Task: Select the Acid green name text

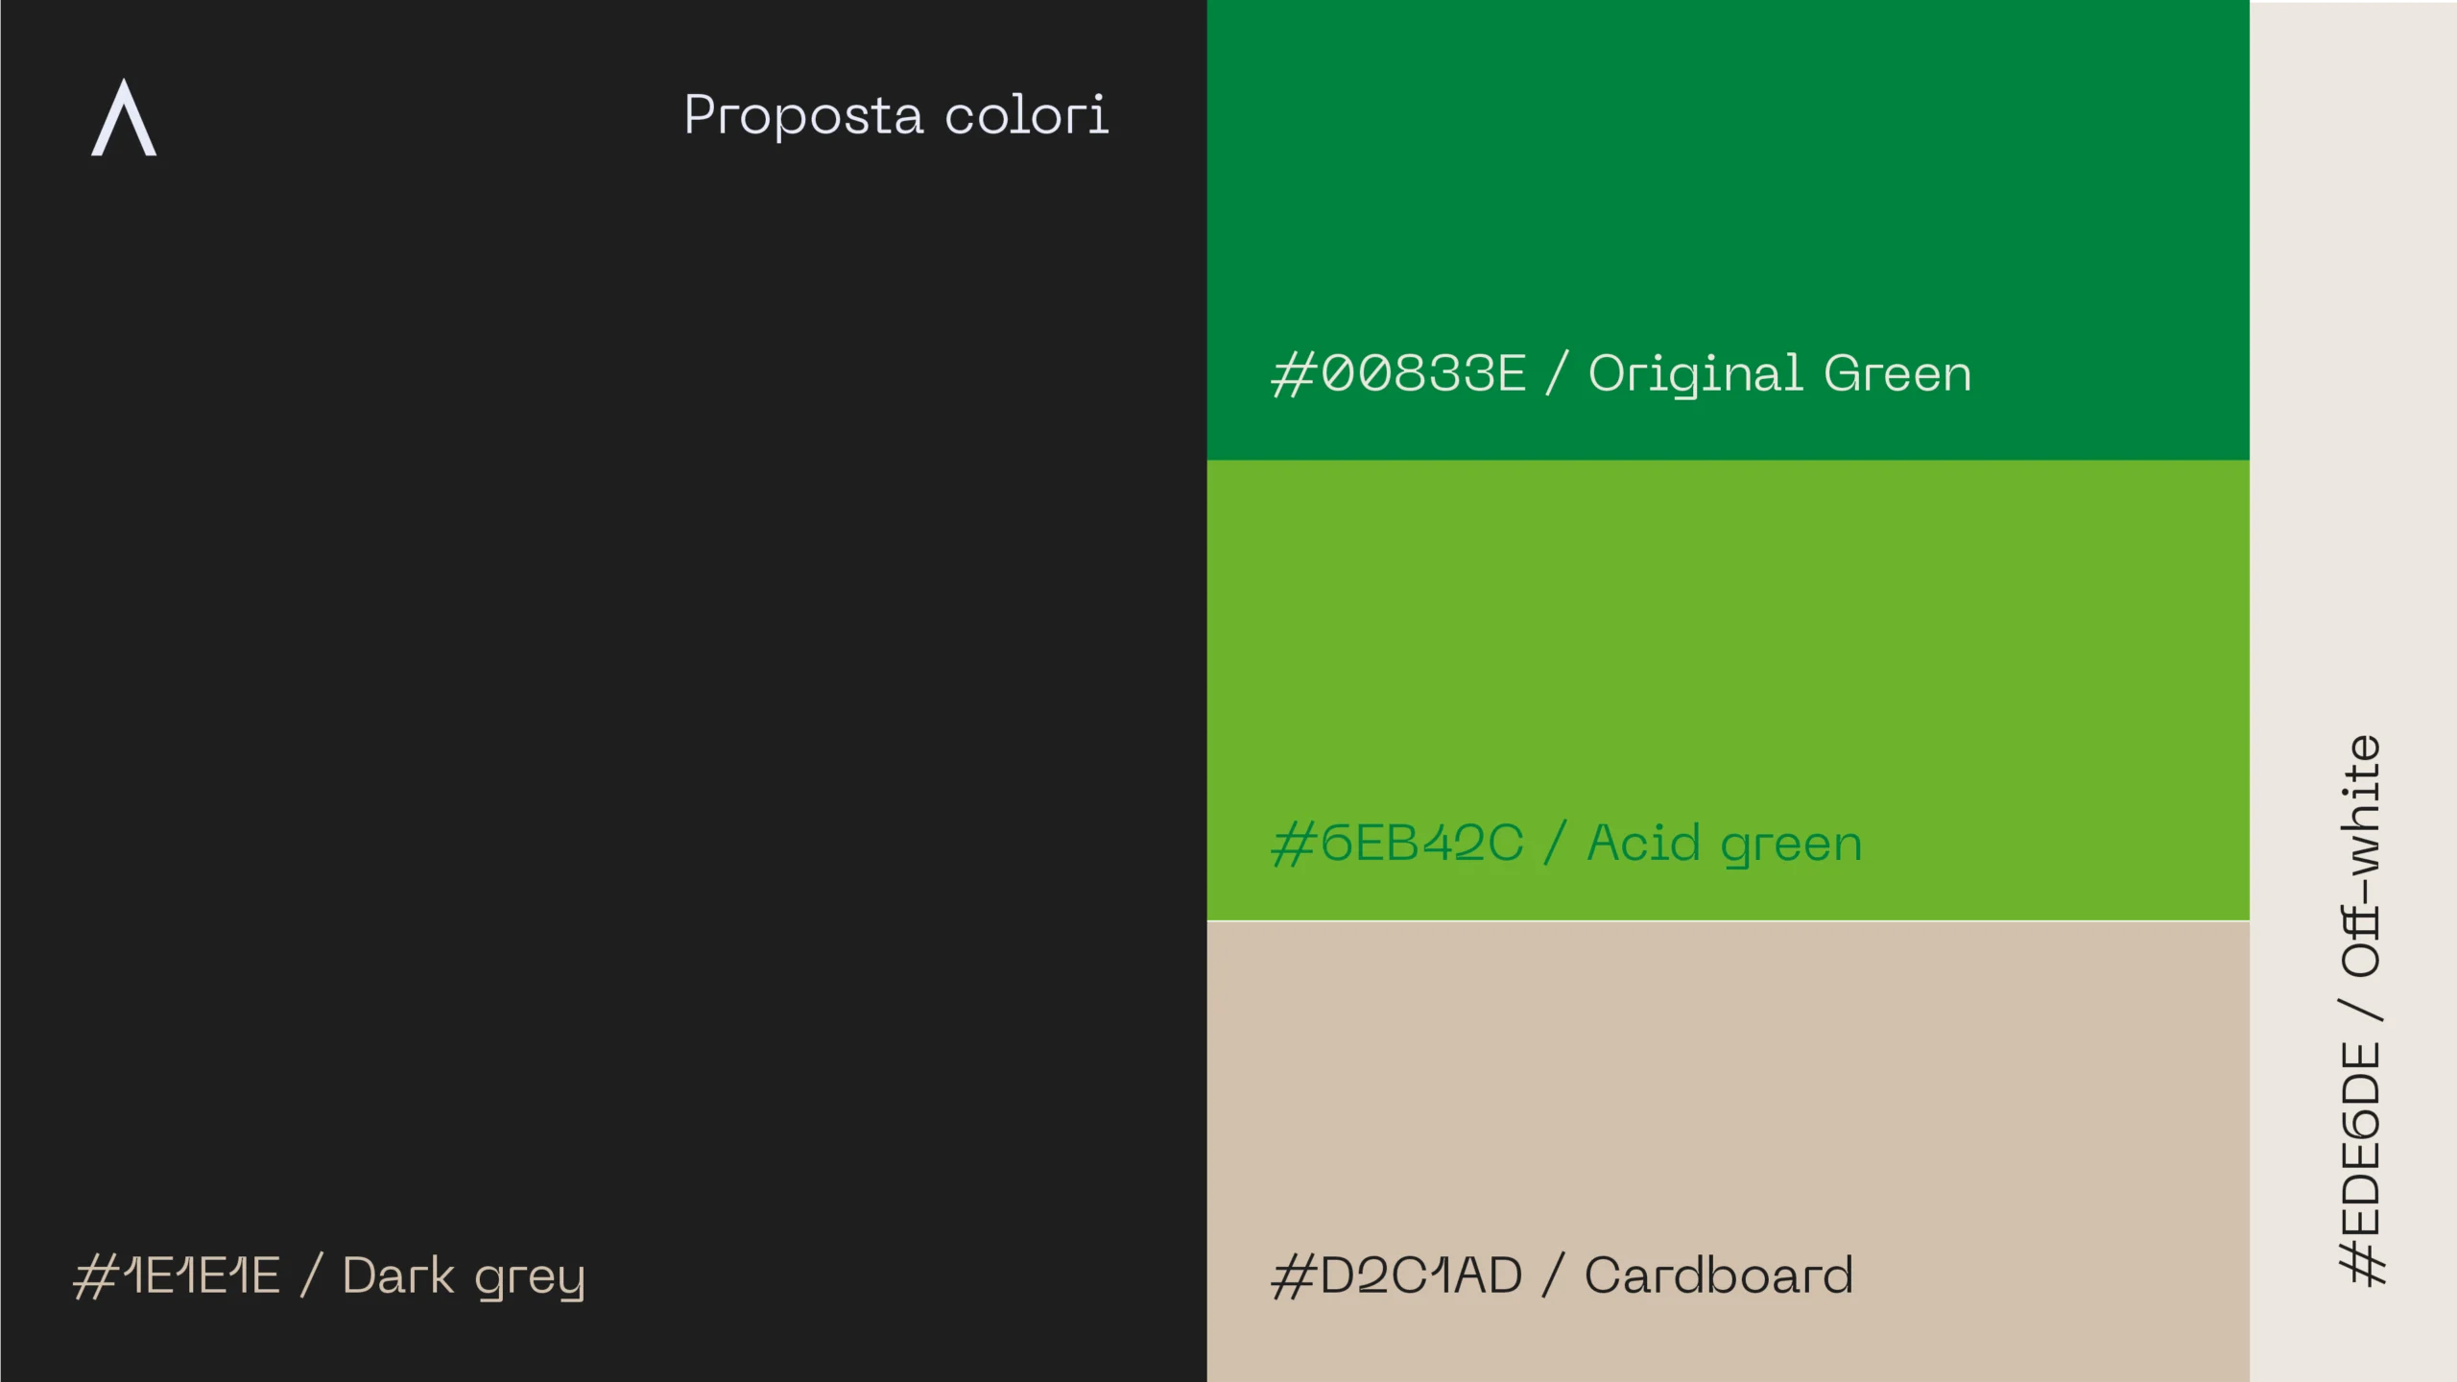Action: [x=1725, y=845]
